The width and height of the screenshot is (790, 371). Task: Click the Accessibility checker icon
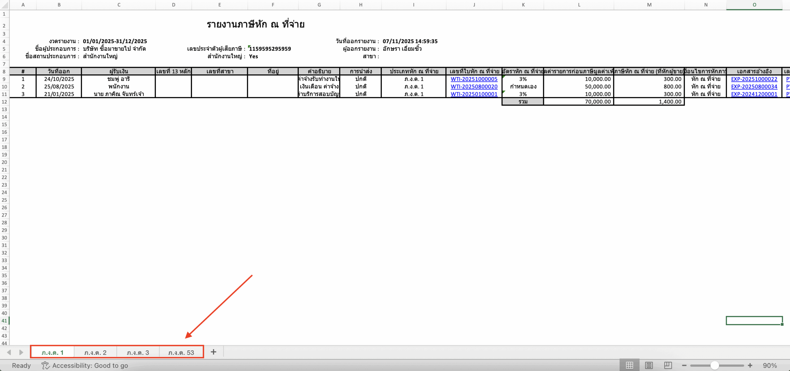(45, 365)
